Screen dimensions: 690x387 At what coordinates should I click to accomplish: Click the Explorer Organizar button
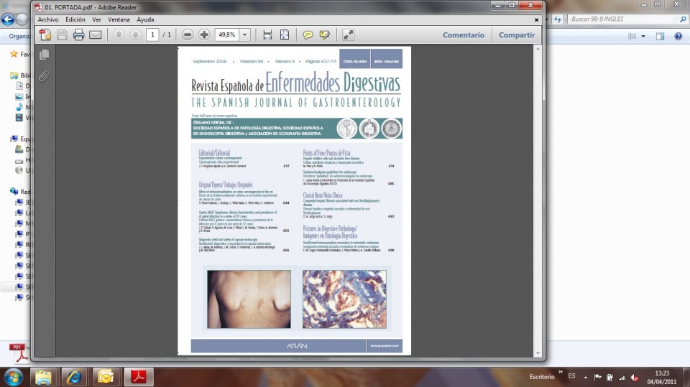(19, 36)
